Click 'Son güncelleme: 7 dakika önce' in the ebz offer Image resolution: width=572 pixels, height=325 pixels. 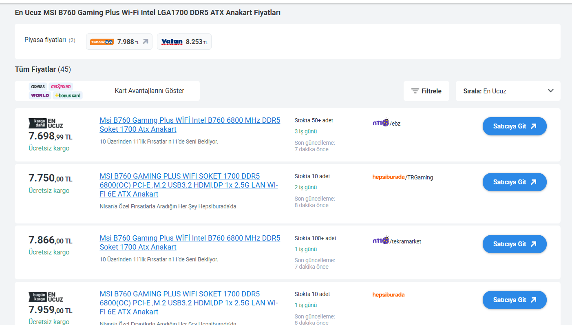315,146
